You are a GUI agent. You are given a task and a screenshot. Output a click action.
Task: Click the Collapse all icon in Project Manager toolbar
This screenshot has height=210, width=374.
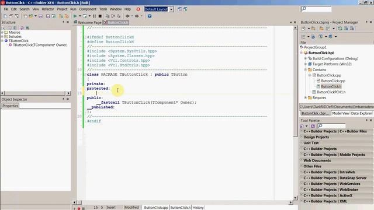(352, 29)
